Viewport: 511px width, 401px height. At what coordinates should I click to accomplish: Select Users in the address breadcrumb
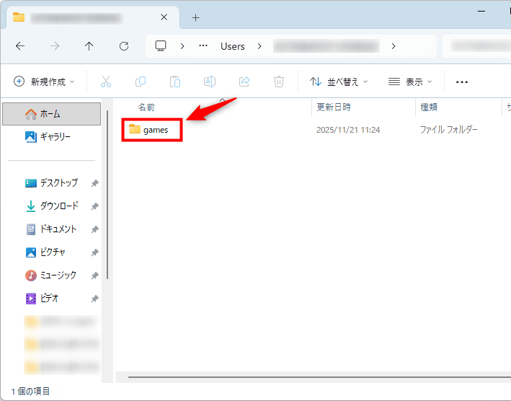tap(232, 46)
